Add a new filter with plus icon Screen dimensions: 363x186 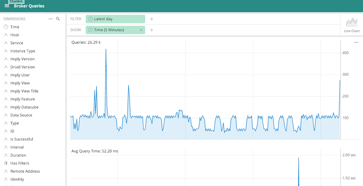(152, 19)
